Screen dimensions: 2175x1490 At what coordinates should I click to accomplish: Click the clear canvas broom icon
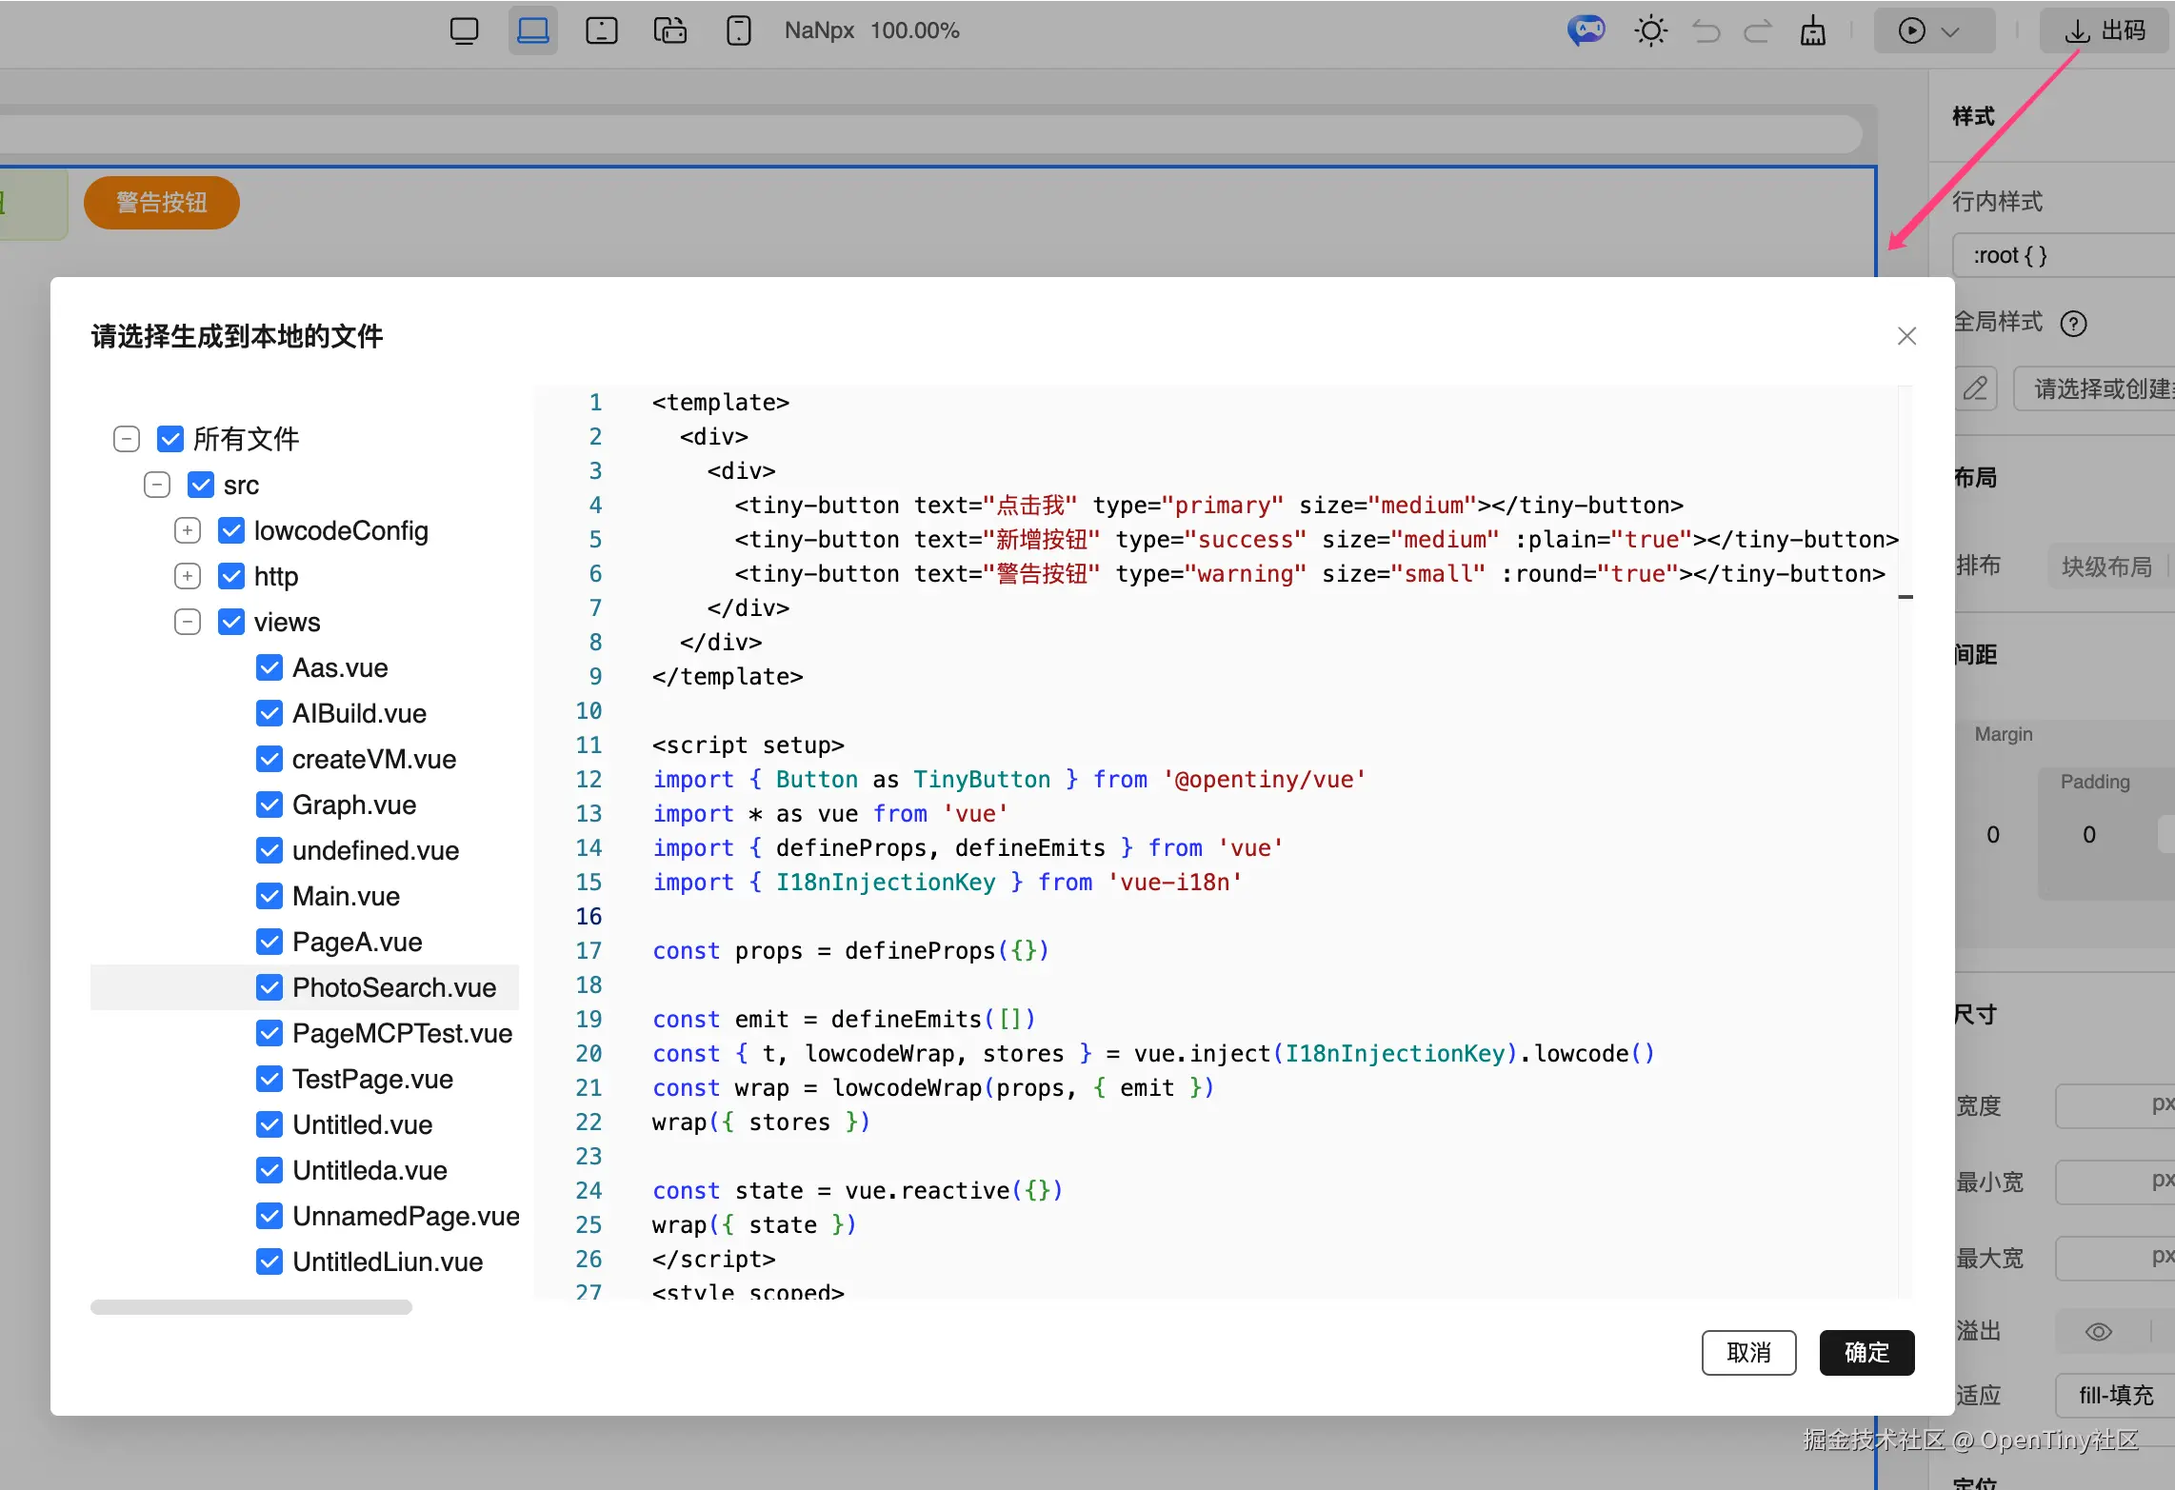(x=1812, y=30)
